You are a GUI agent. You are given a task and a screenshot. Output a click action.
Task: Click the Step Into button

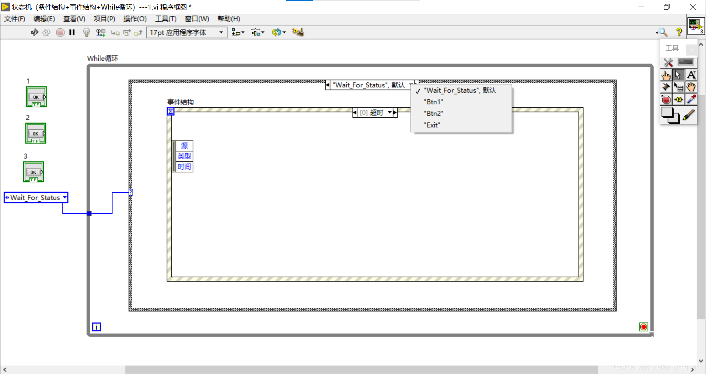(115, 33)
